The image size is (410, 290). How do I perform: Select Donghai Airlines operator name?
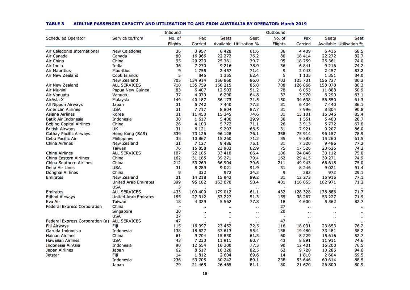(x=62, y=173)
